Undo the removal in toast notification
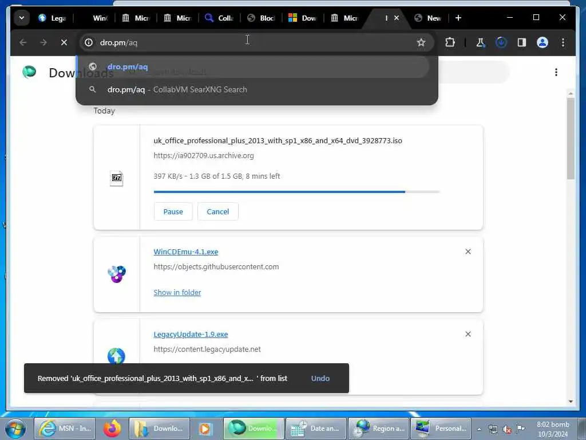This screenshot has width=586, height=440. [x=320, y=378]
